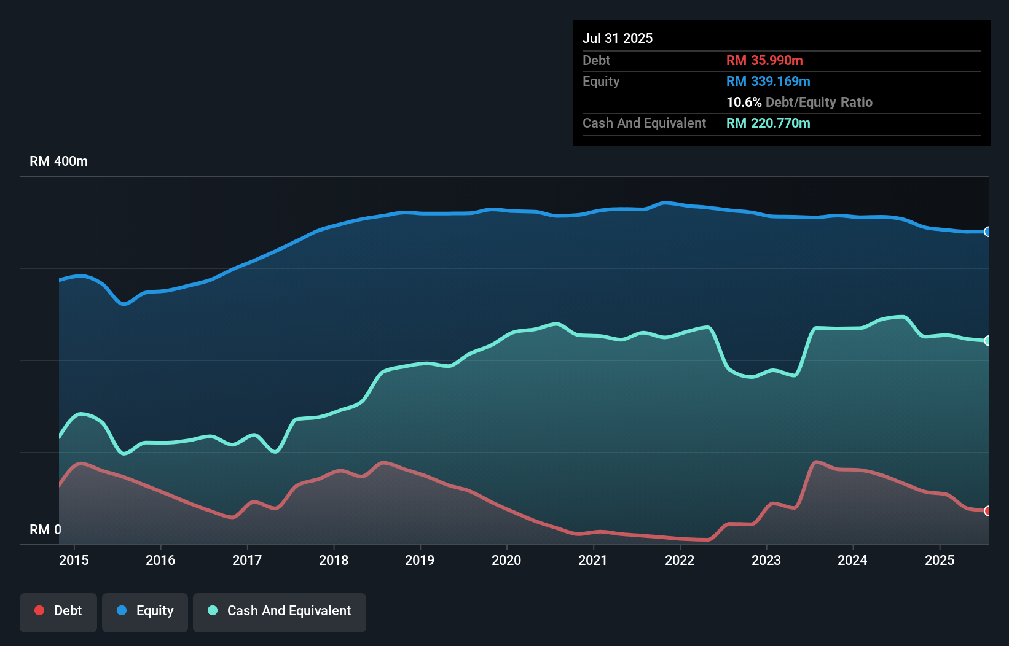Click the RM 0 y-axis label
Screen dimensions: 1009x646
(x=45, y=529)
